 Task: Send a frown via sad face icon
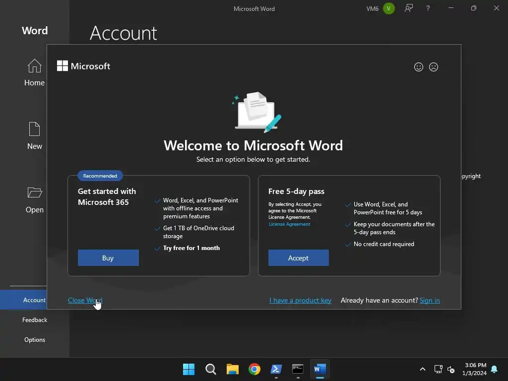pos(434,67)
